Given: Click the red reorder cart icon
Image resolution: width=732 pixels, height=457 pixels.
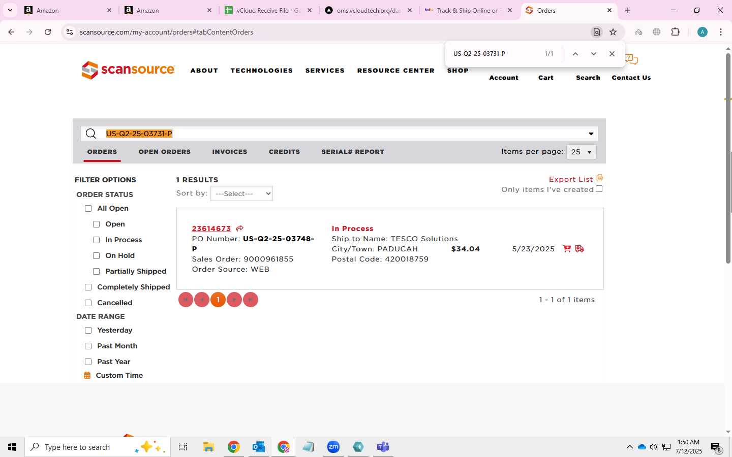Looking at the screenshot, I should [567, 249].
